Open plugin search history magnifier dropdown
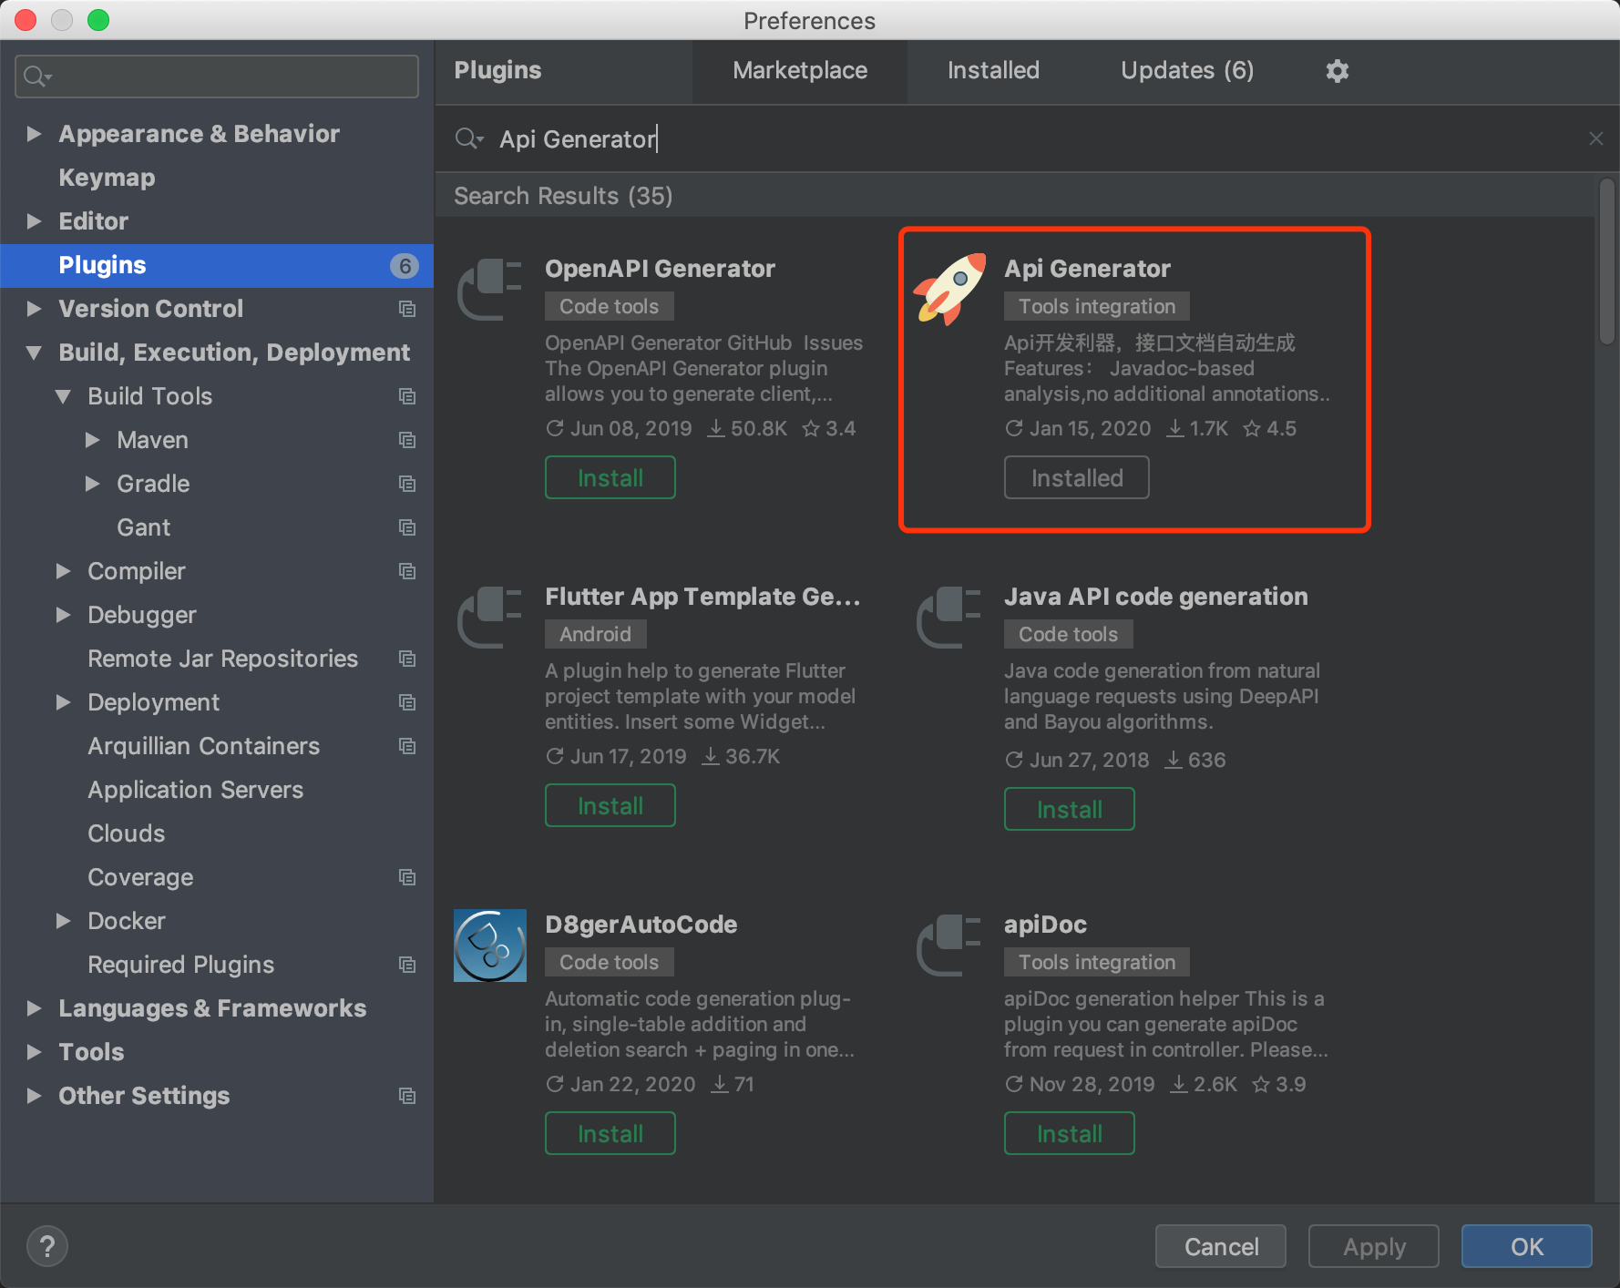This screenshot has height=1288, width=1620. 469,138
